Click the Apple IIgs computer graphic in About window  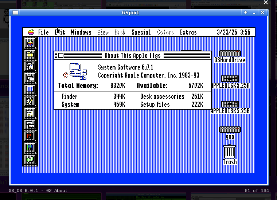click(75, 71)
